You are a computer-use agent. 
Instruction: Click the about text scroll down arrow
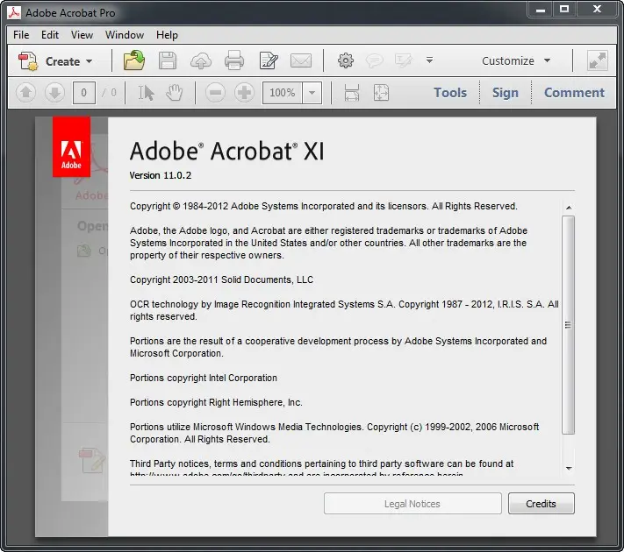coord(569,469)
